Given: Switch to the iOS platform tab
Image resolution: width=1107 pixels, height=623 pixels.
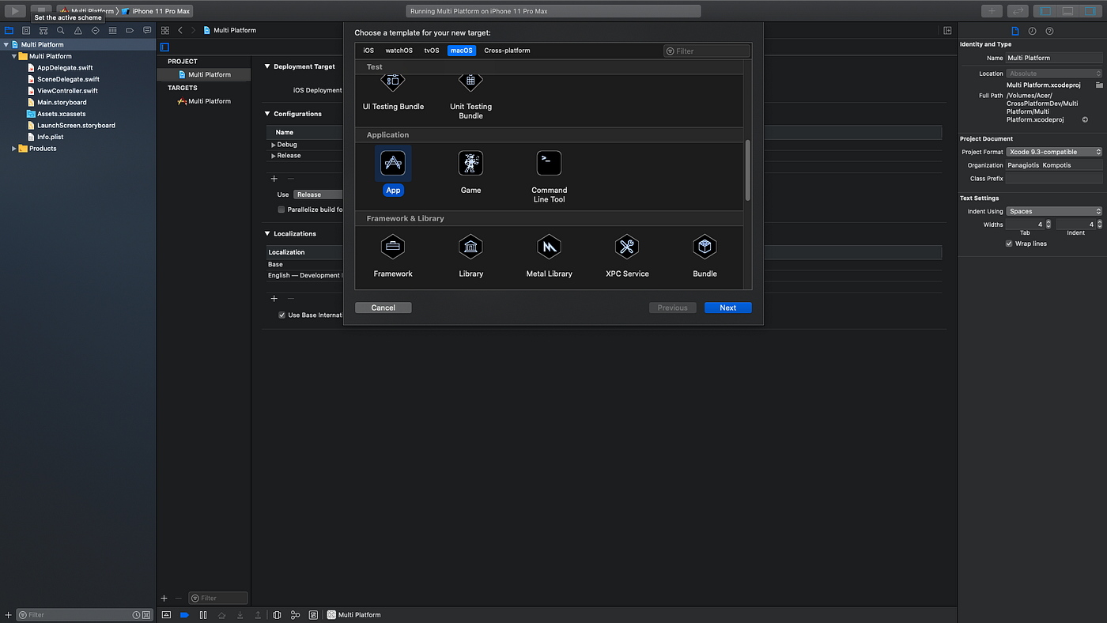Looking at the screenshot, I should pyautogui.click(x=368, y=51).
